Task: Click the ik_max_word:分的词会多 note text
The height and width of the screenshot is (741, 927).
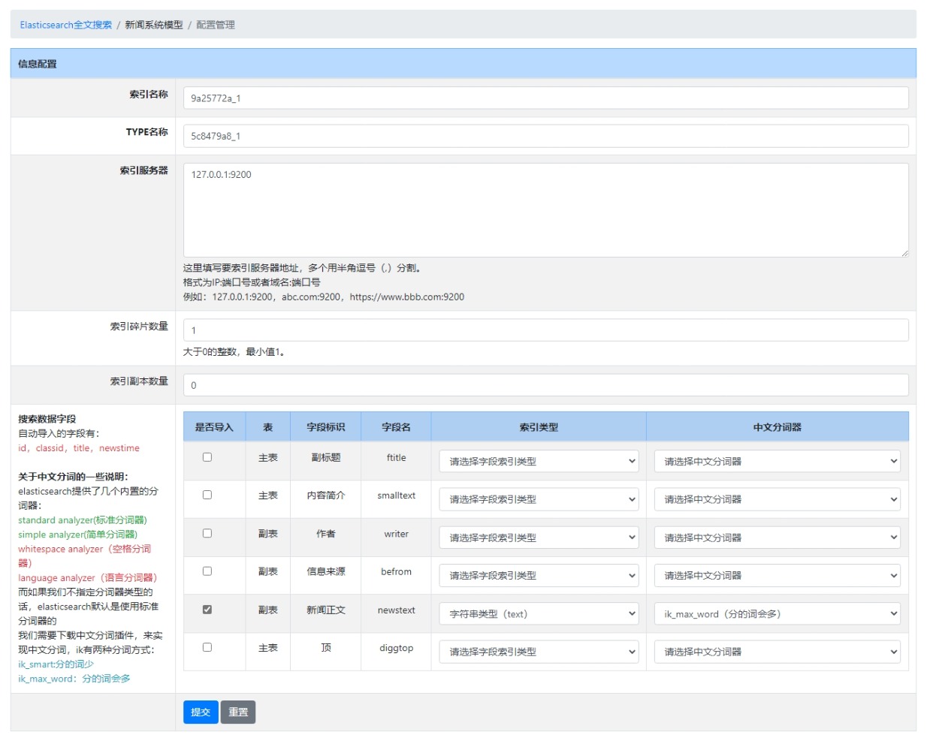Action: click(74, 679)
